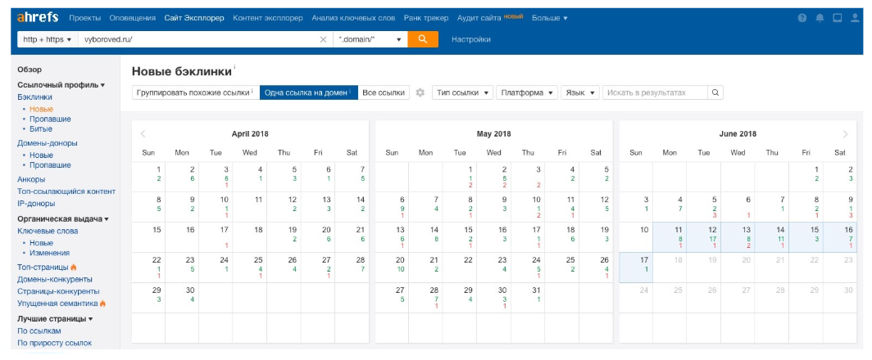Open the Тип ссылки dropdown
The image size is (872, 360).
pyautogui.click(x=462, y=92)
